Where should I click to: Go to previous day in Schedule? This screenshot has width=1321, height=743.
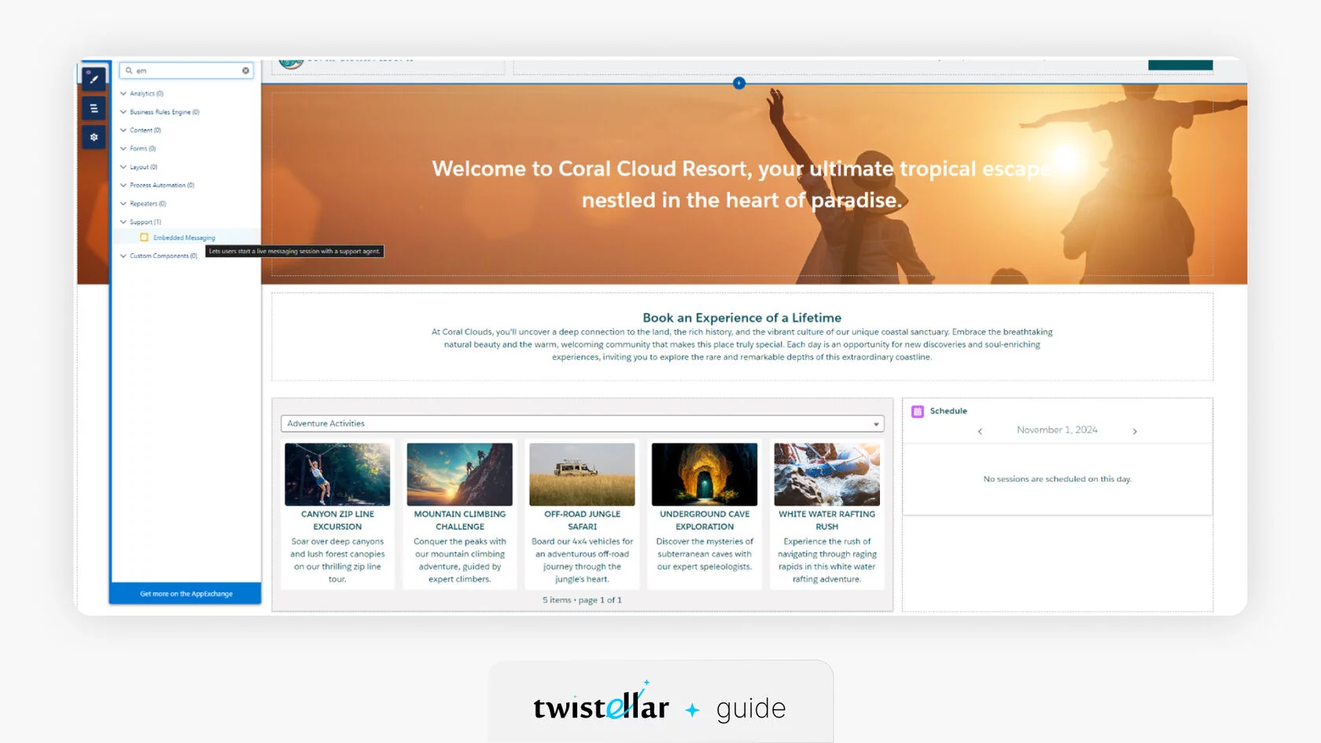click(x=980, y=431)
